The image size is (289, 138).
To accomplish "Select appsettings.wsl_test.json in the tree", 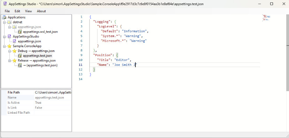I will [40, 32].
